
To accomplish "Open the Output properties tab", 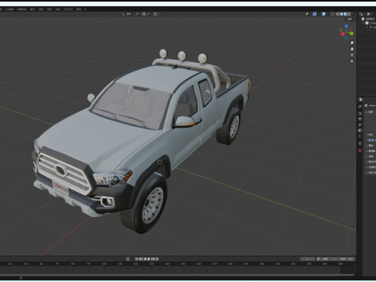I will 360,119.
